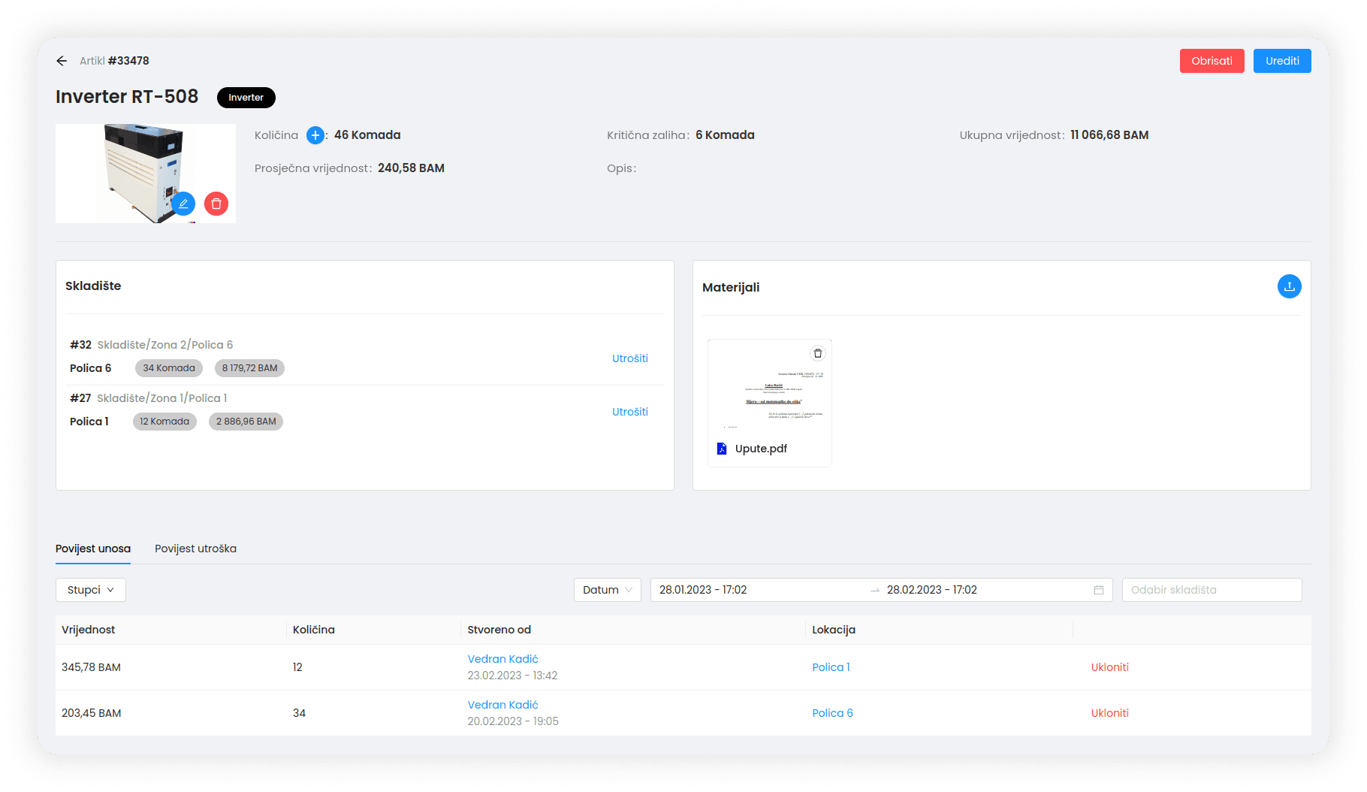The image size is (1367, 792).
Task: Open the Odabir skladišta selector
Action: (1212, 590)
